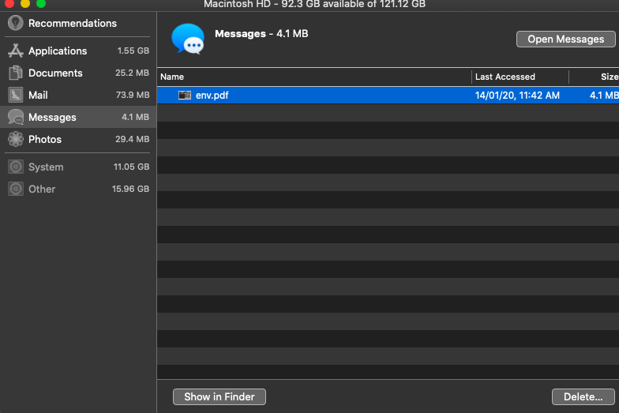Click the Other label in sidebar
619x413 pixels.
pyautogui.click(x=42, y=190)
